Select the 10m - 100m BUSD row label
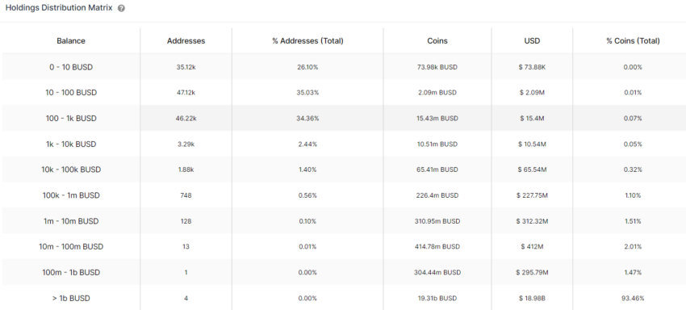 (71, 246)
